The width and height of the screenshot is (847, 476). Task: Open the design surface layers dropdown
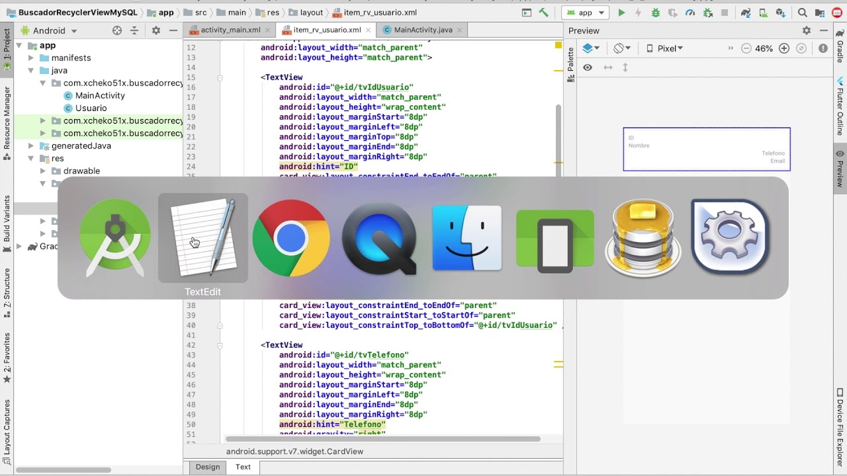[x=591, y=48]
